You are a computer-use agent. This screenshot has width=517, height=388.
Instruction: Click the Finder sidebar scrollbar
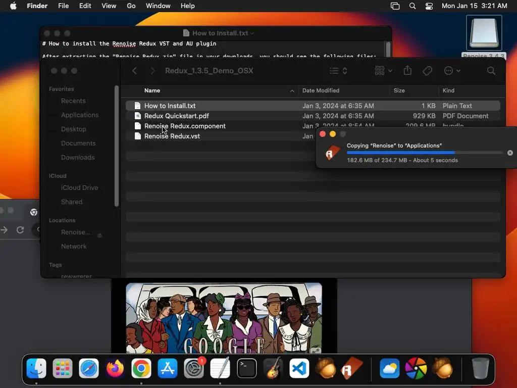pyautogui.click(x=117, y=146)
